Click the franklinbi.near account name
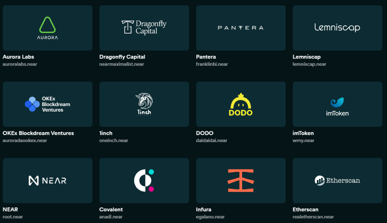 pyautogui.click(x=212, y=64)
